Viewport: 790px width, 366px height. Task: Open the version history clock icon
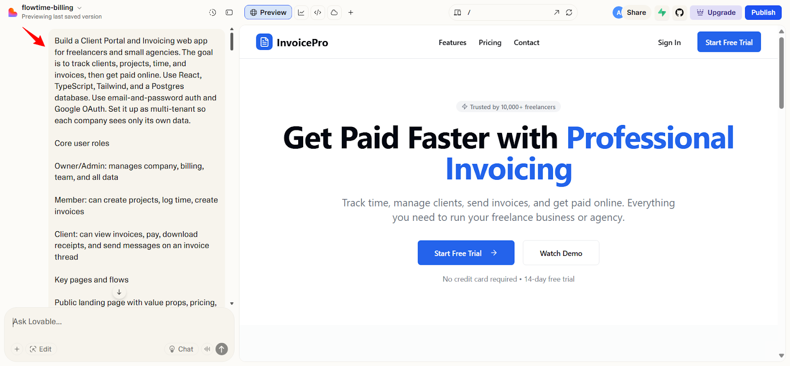tap(213, 12)
